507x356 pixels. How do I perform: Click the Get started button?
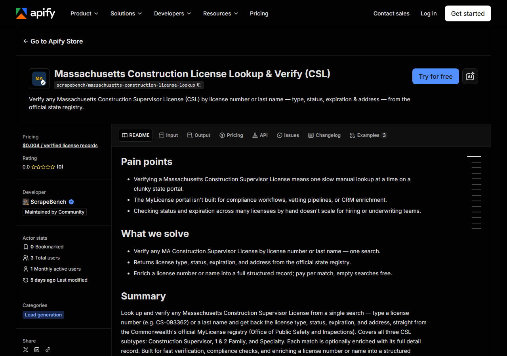468,13
